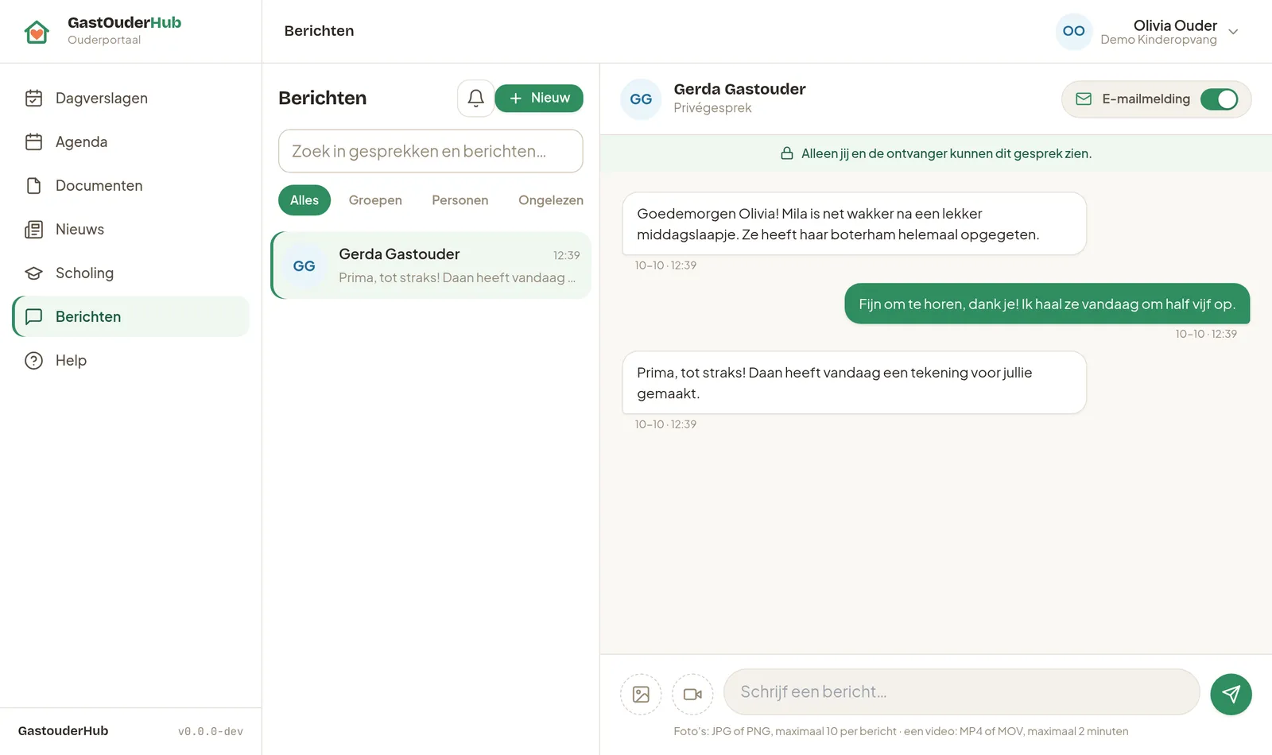Open Scholing in the sidebar
Screen dimensions: 1272x755
pyautogui.click(x=131, y=273)
